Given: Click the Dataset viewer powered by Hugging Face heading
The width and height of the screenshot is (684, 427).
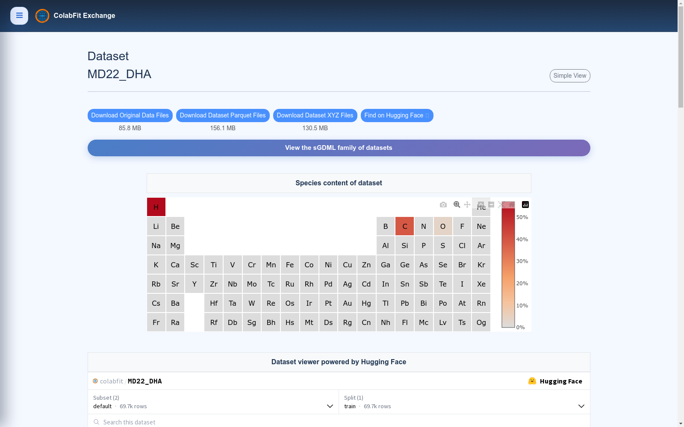Looking at the screenshot, I should [x=339, y=362].
